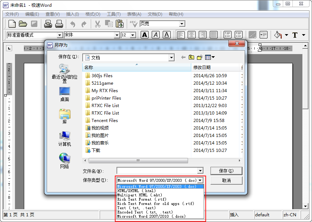Open the 工具(T) menu
The height and width of the screenshot is (222, 312).
pos(114,14)
